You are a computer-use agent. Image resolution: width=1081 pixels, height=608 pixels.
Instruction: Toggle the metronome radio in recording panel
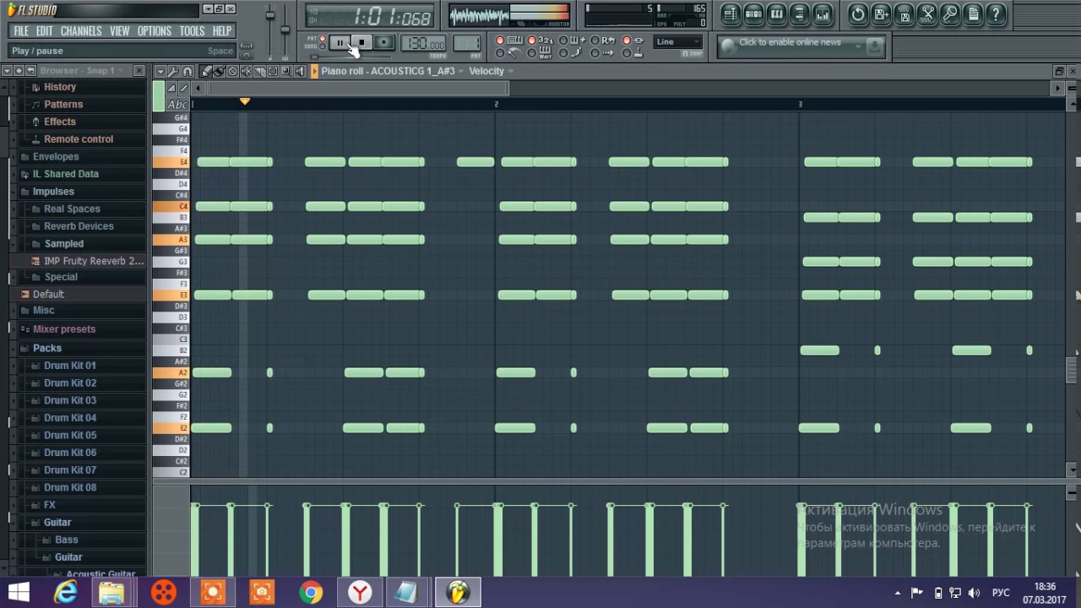(500, 53)
